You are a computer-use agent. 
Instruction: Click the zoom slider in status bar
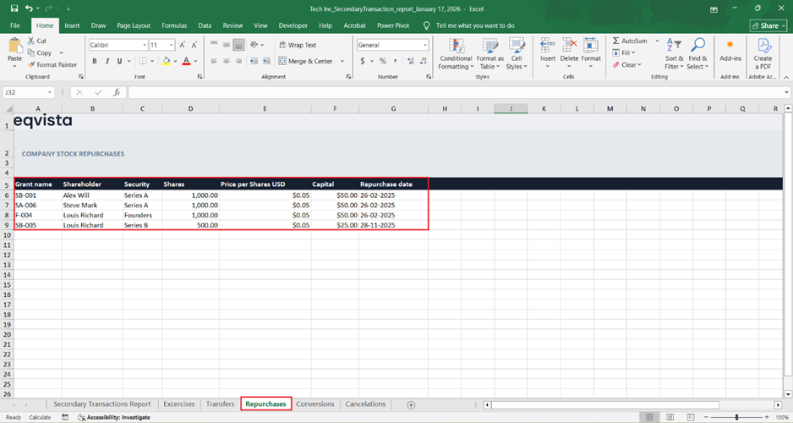click(737, 417)
